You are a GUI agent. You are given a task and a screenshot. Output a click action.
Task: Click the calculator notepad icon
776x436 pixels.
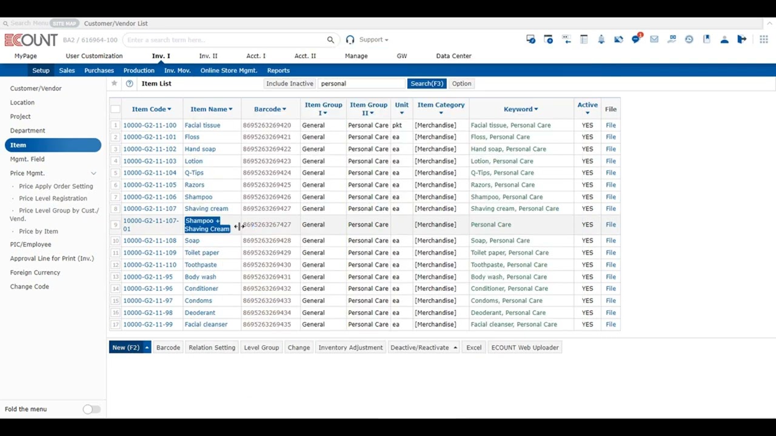coord(584,39)
